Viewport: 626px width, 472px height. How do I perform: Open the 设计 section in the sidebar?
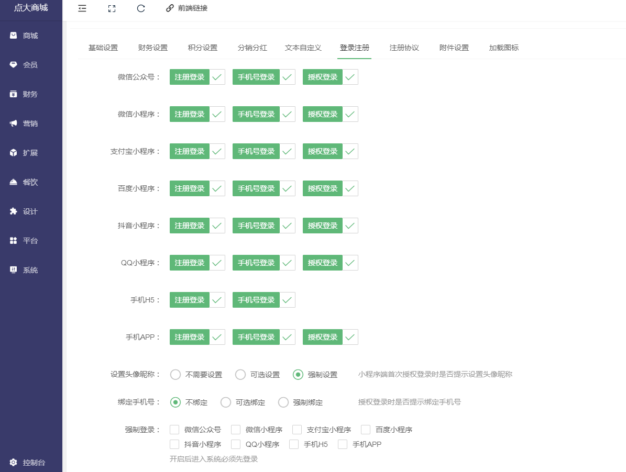[x=31, y=211]
